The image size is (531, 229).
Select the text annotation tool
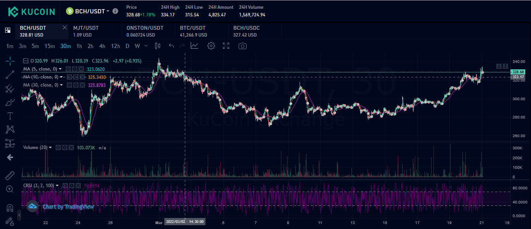point(10,116)
